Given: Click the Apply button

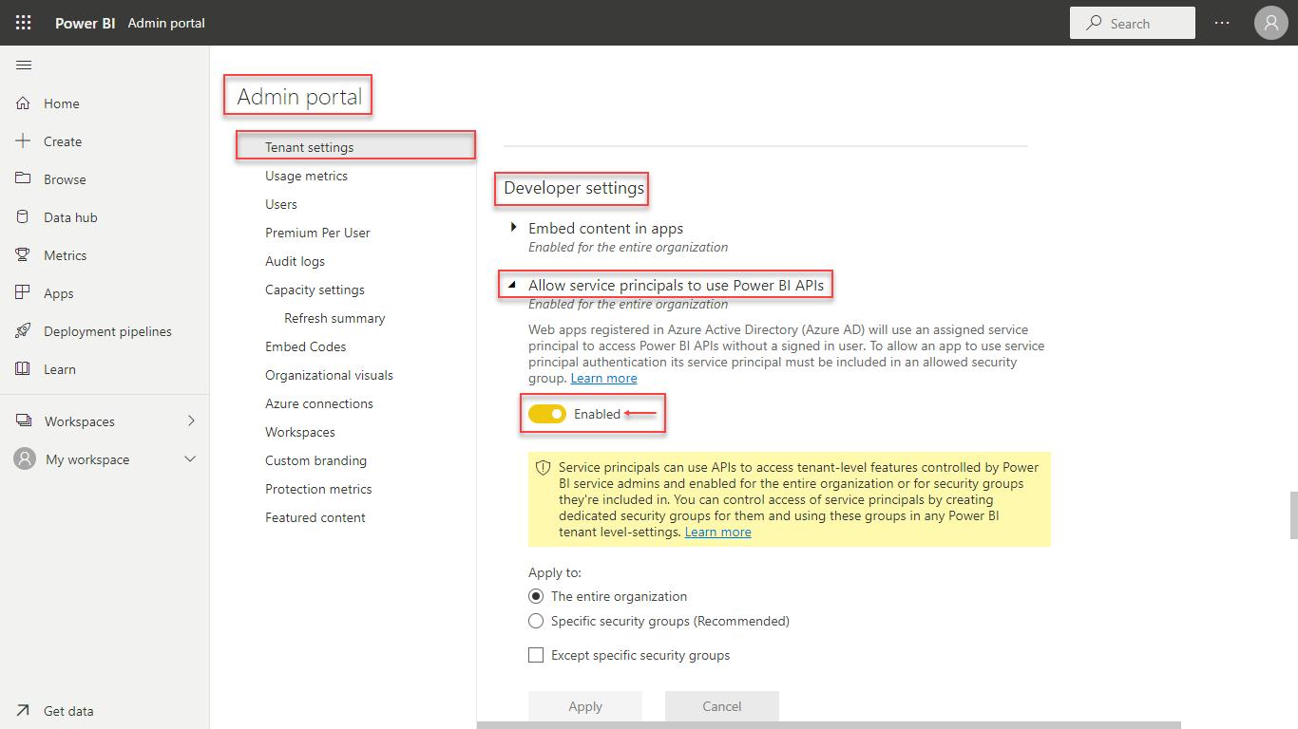Looking at the screenshot, I should (585, 706).
